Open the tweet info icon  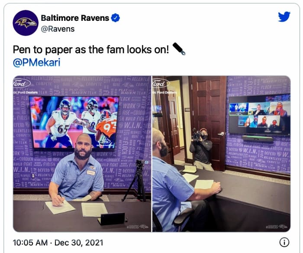[x=284, y=242]
